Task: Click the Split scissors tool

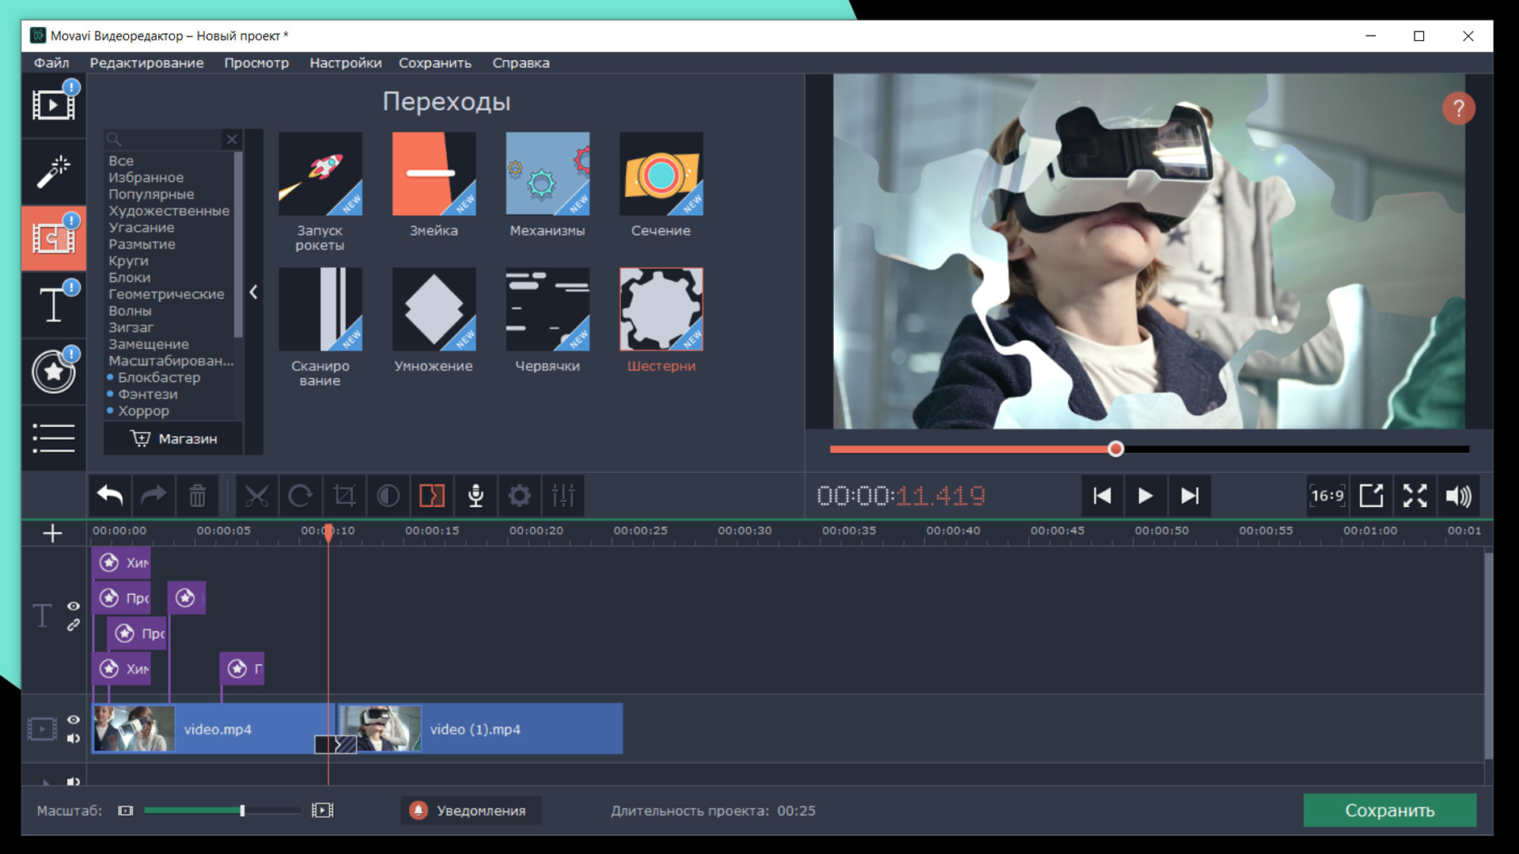Action: point(256,496)
